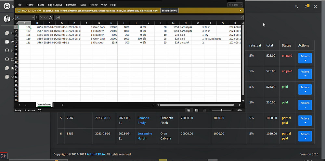Switch to Page Layout view icon in status bar

pyautogui.click(x=197, y=110)
